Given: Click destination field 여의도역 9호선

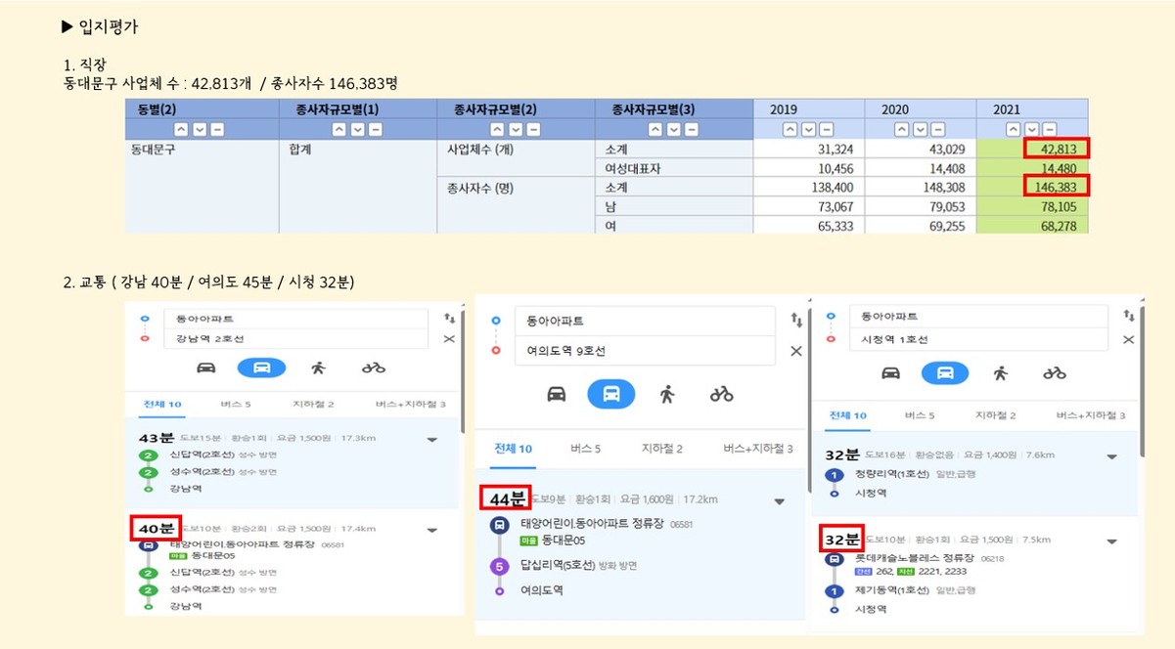Looking at the screenshot, I should click(647, 351).
